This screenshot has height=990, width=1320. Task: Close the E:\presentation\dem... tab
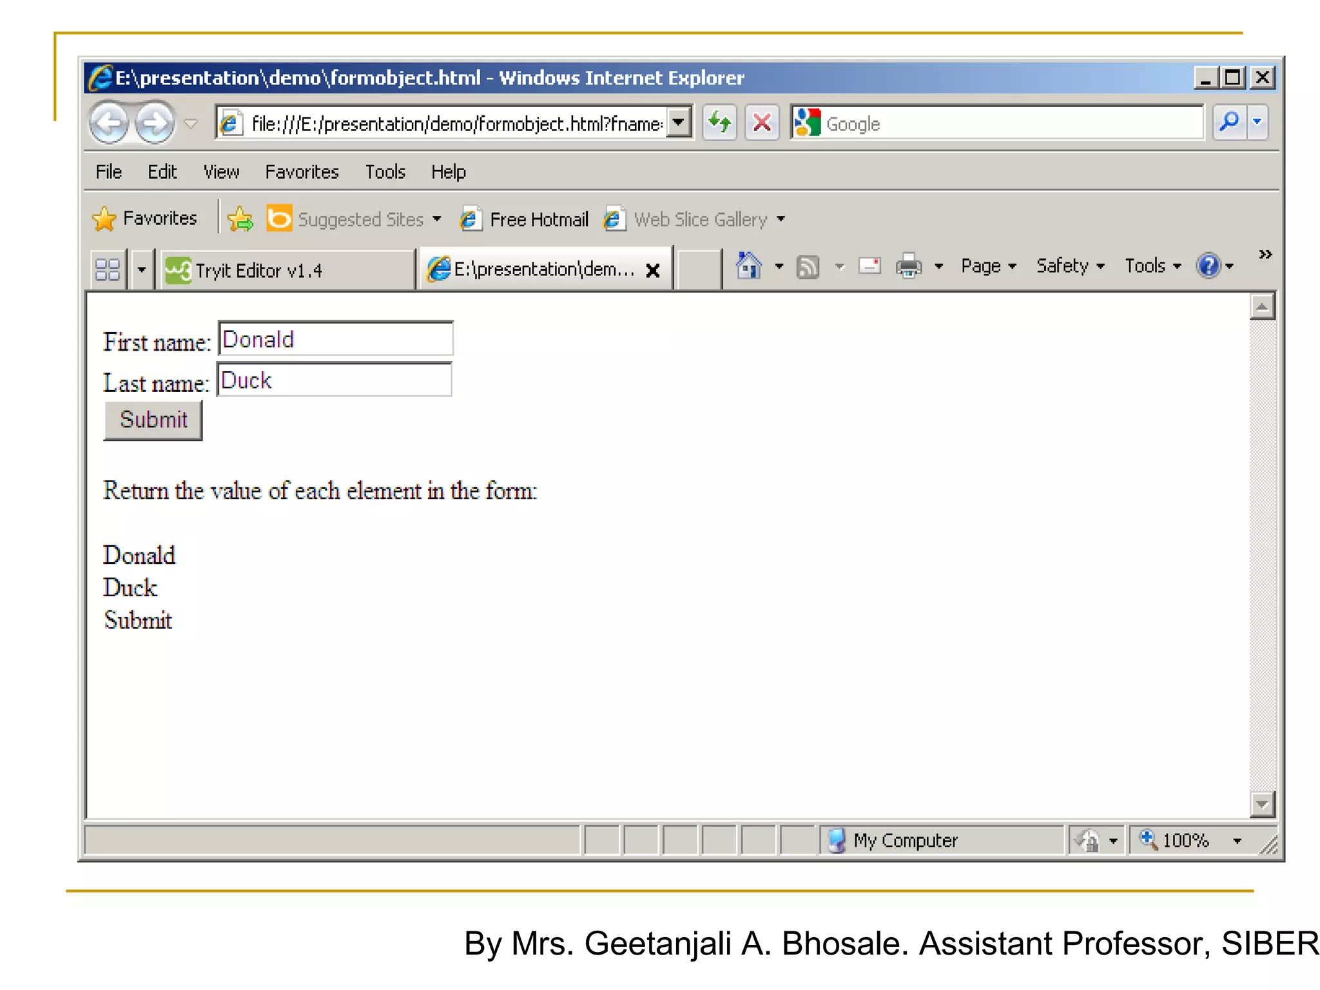[652, 270]
